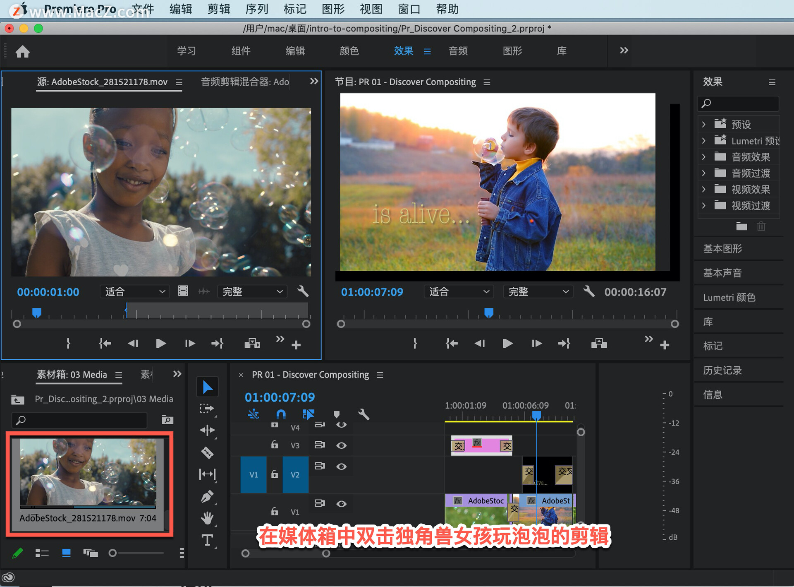Open 音频剪辑混合器 panel tab
This screenshot has height=587, width=794.
click(x=245, y=82)
